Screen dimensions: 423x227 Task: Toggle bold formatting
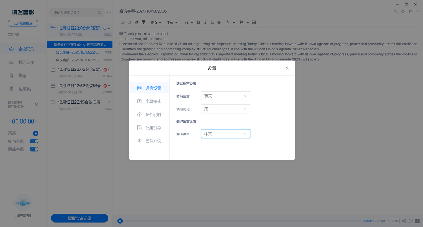198,23
